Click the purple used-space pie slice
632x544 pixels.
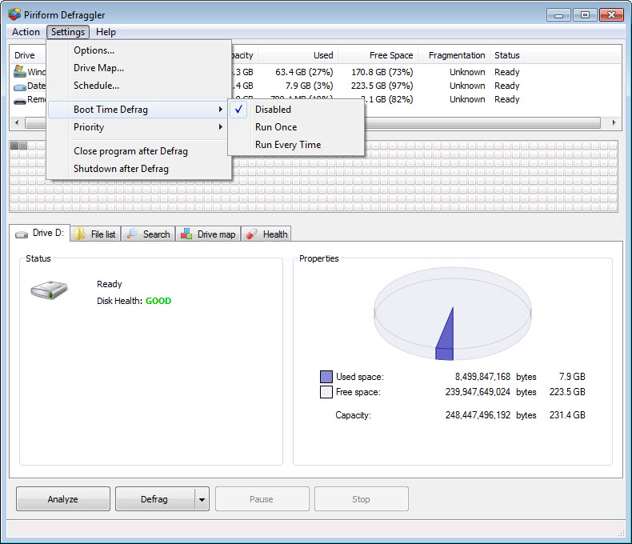446,336
